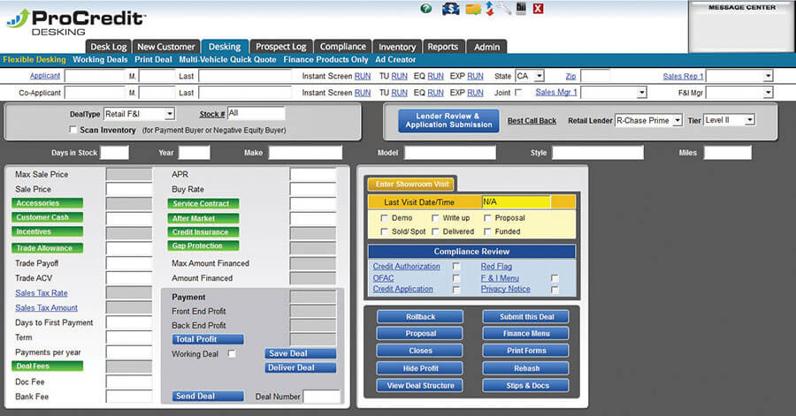
Task: Click the ProCredit Desking logo
Action: point(76,22)
